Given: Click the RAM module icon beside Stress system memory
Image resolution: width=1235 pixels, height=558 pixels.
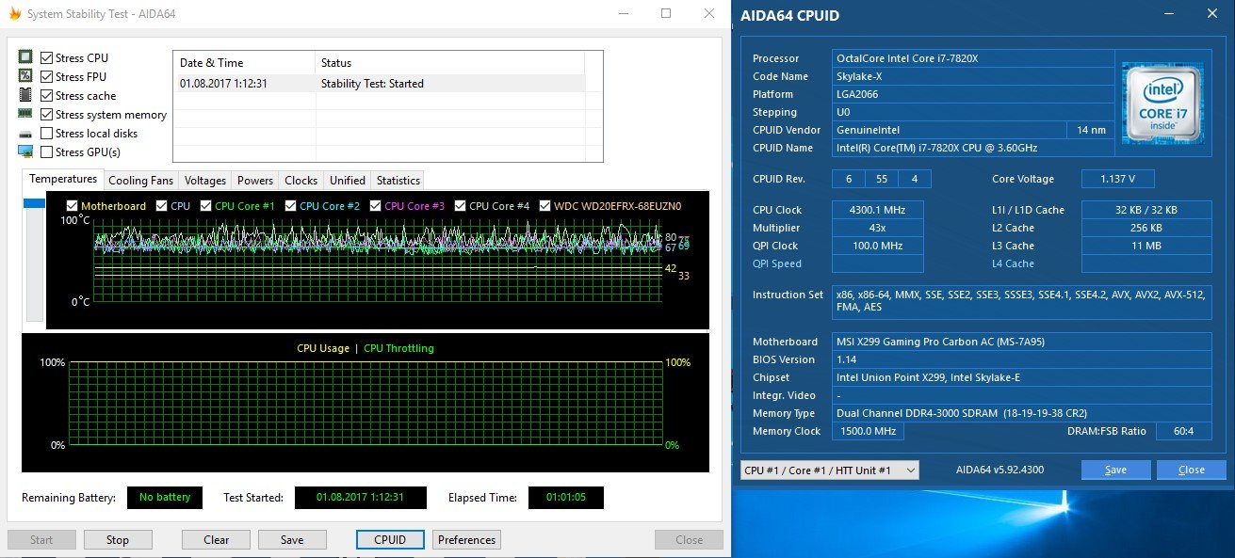Looking at the screenshot, I should coord(25,115).
